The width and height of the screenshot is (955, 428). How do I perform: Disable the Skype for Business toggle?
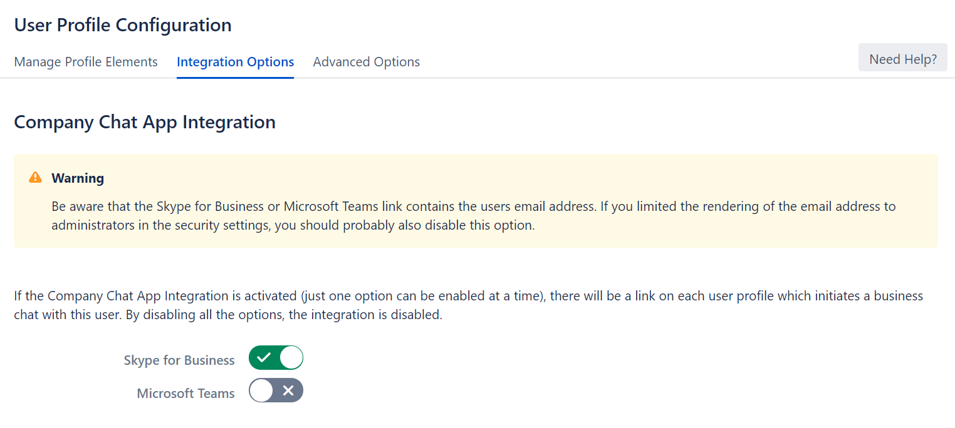276,358
